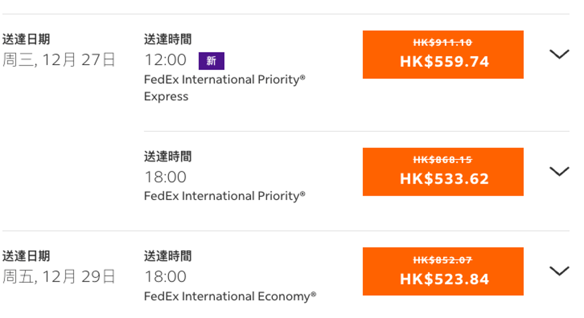
Task: Pick the HK$523.84 Economy rate button
Action: pyautogui.click(x=443, y=271)
